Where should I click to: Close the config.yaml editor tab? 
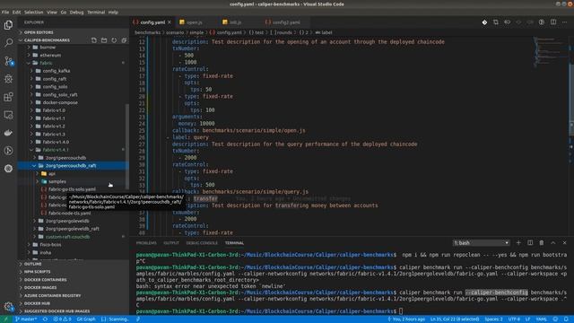[170, 22]
